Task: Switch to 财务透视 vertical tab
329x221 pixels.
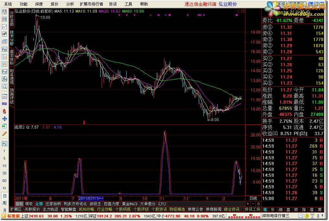Action: (12, 76)
